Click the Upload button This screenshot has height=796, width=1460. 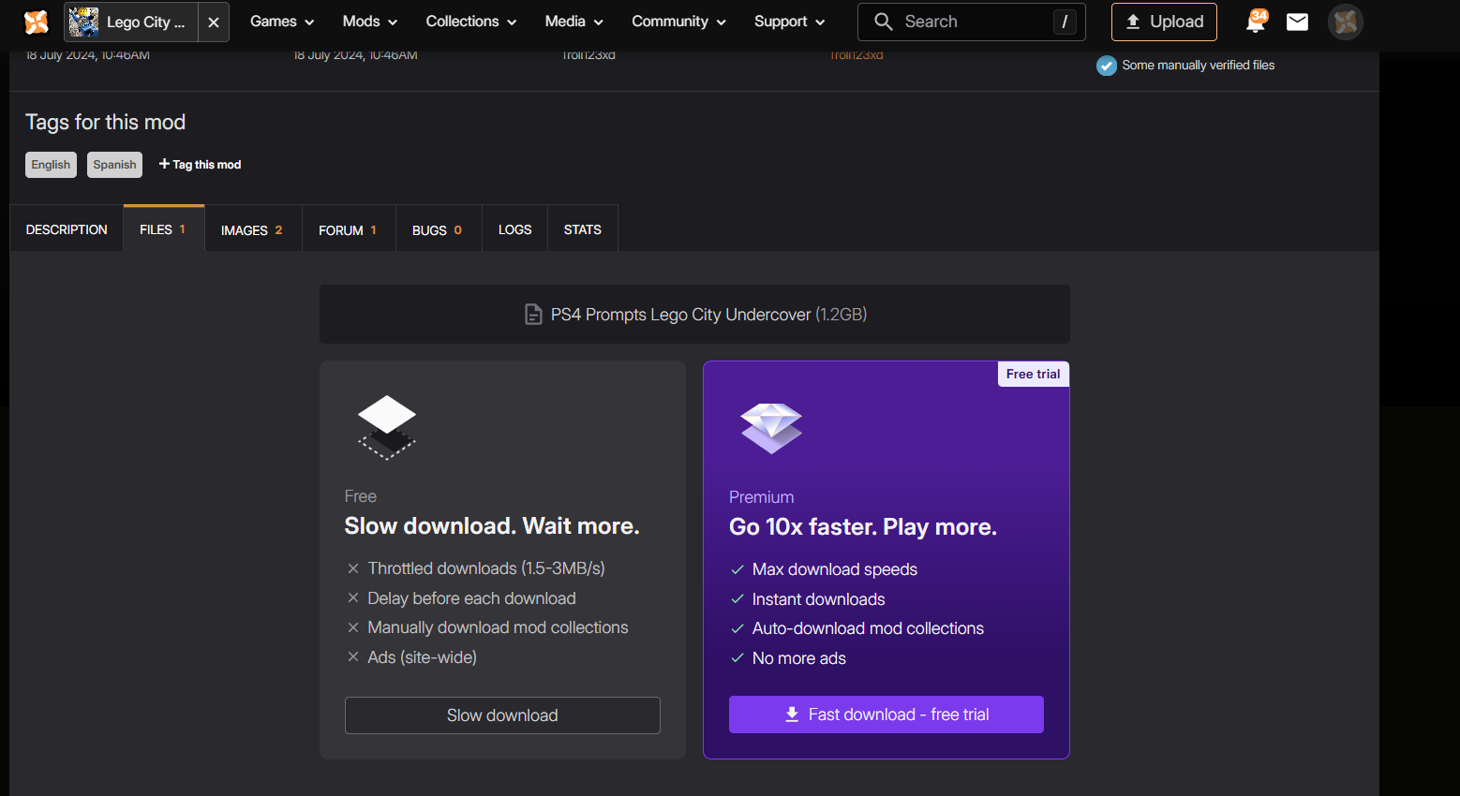[x=1164, y=22]
